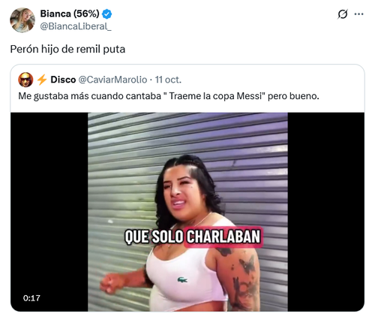Click the tweet text about Perón
Viewport: 375px width, 314px height.
(67, 49)
